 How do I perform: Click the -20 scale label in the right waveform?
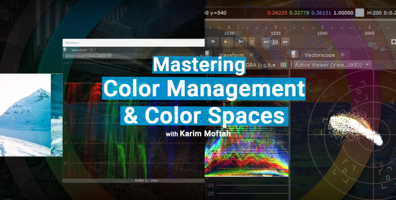pyautogui.click(x=210, y=194)
